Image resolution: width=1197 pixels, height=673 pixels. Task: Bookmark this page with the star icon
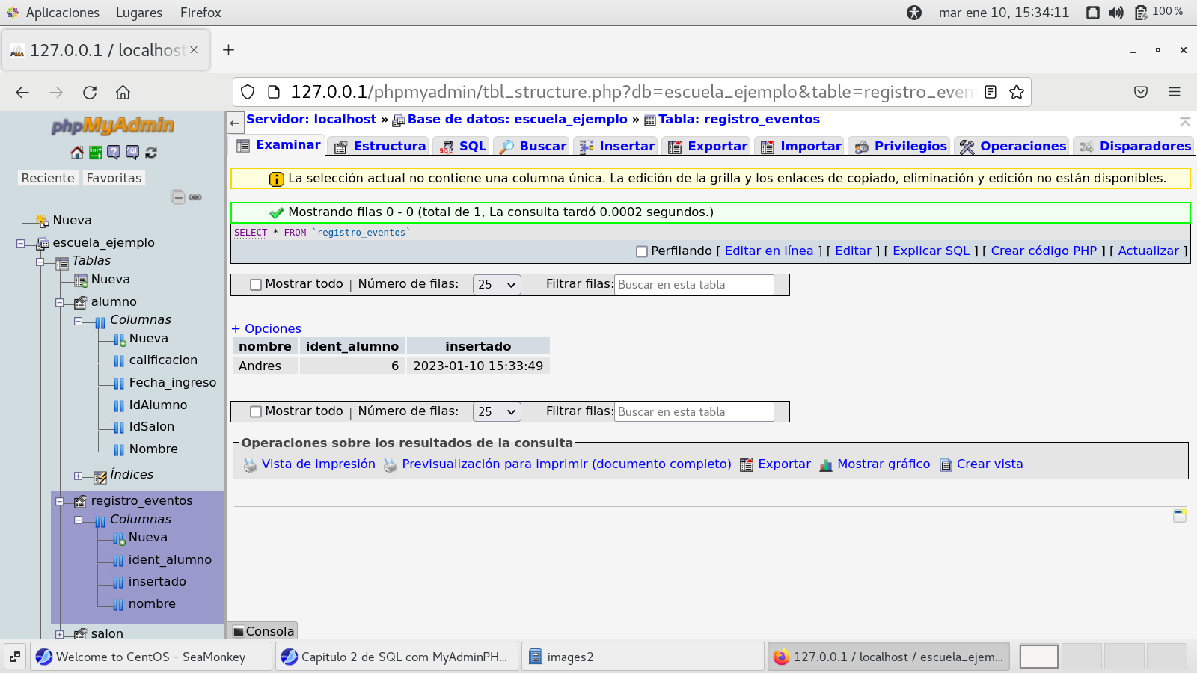(1016, 92)
